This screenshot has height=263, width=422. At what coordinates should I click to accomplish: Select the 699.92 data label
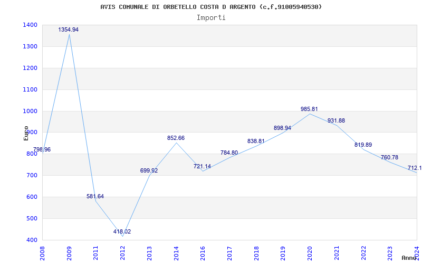tap(149, 170)
